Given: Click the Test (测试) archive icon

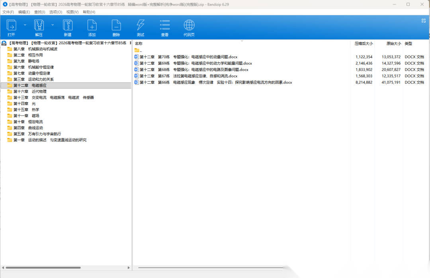Looking at the screenshot, I should [141, 26].
